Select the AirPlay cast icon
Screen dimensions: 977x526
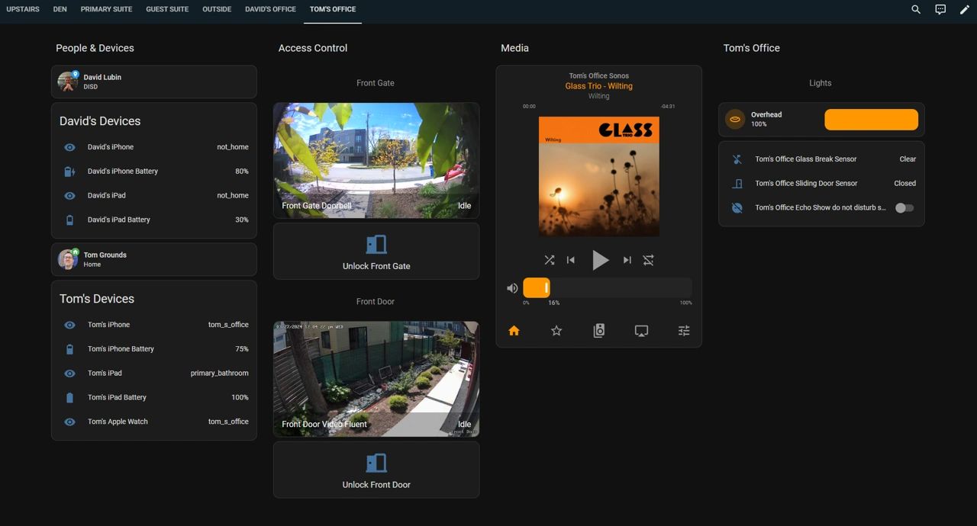click(641, 330)
